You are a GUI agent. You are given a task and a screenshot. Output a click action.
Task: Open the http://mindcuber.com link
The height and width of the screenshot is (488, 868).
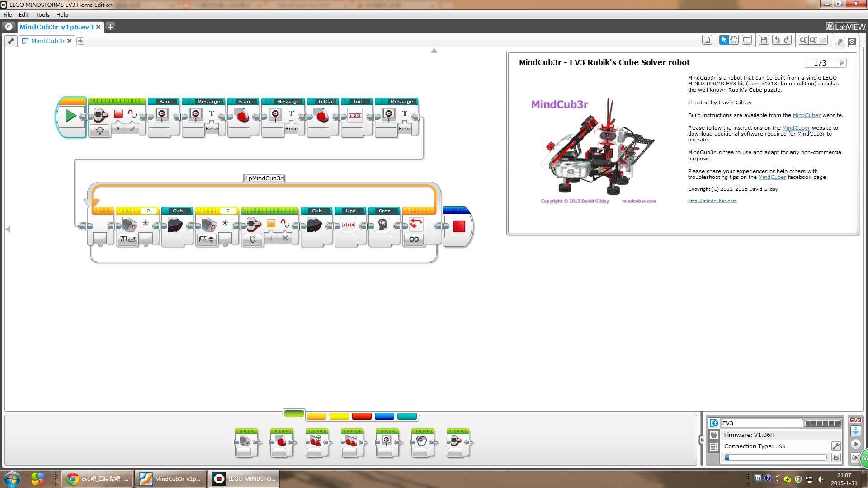click(712, 201)
